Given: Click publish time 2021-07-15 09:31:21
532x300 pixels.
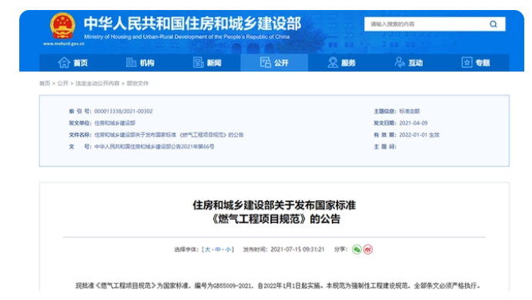Looking at the screenshot, I should click(297, 249).
